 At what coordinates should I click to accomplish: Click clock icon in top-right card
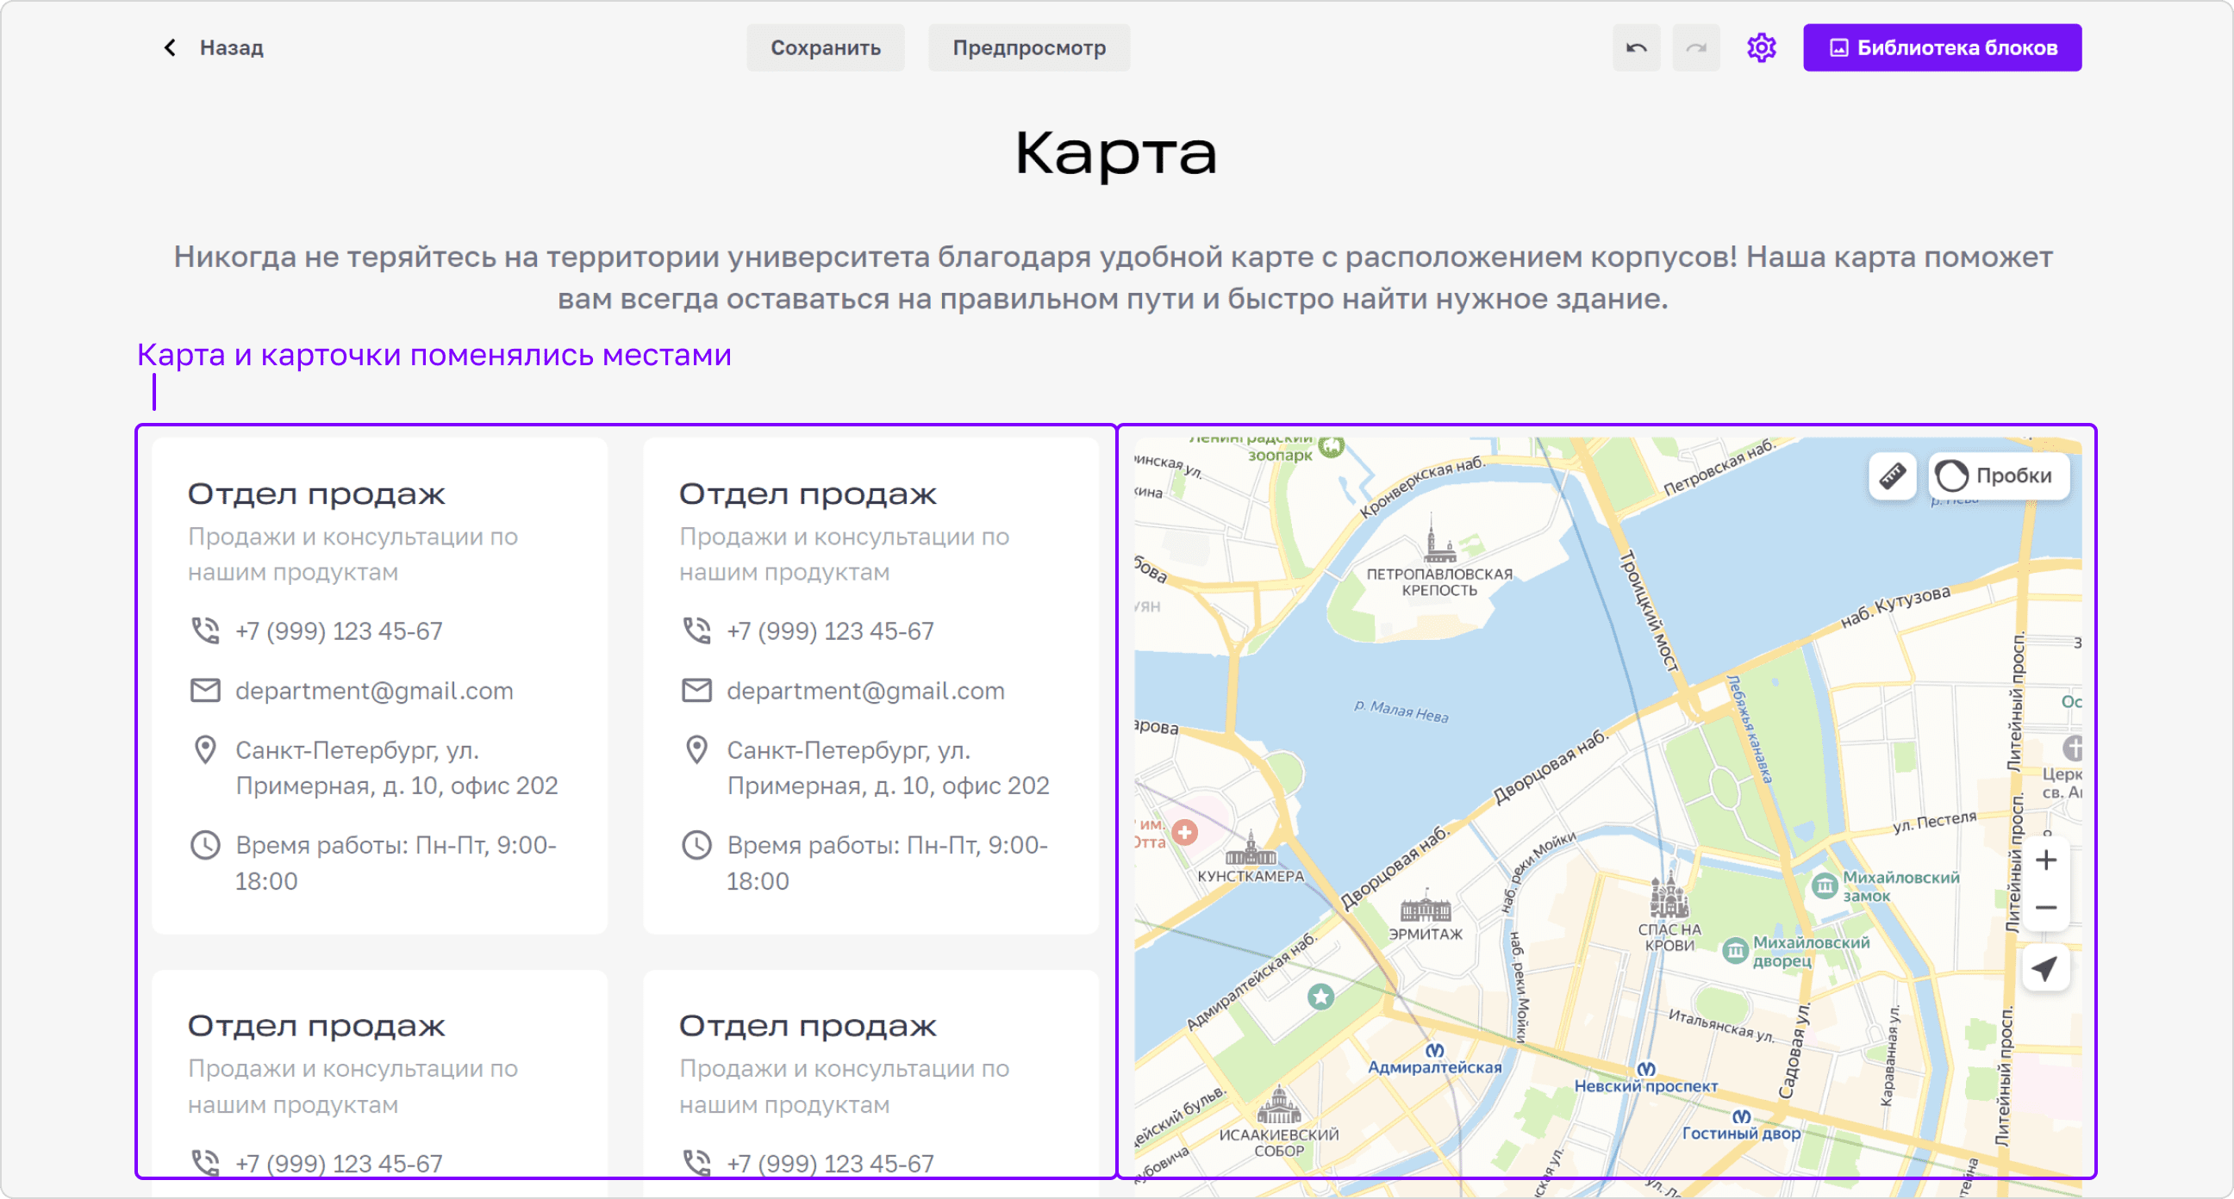[x=696, y=844]
